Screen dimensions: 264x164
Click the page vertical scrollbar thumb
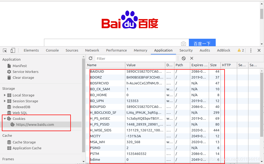[x=262, y=14]
